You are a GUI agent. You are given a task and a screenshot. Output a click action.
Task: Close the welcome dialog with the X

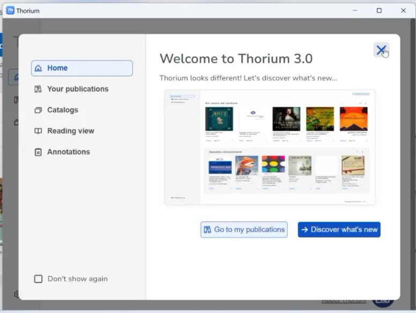click(381, 50)
